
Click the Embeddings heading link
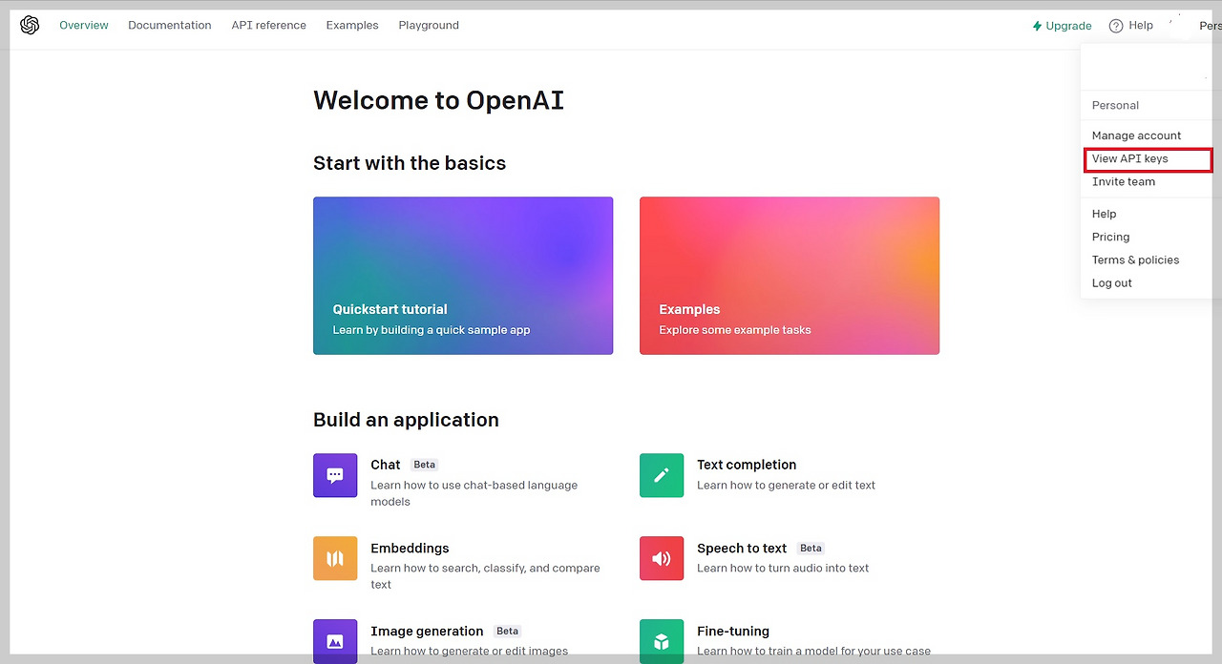tap(410, 548)
